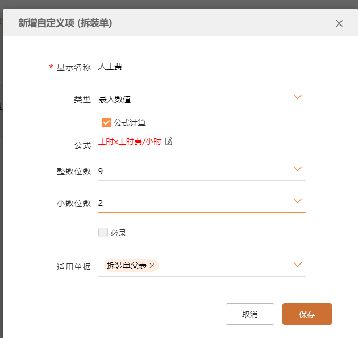Expand the 类型 dropdown arrow
The image size is (358, 338).
coord(297,97)
